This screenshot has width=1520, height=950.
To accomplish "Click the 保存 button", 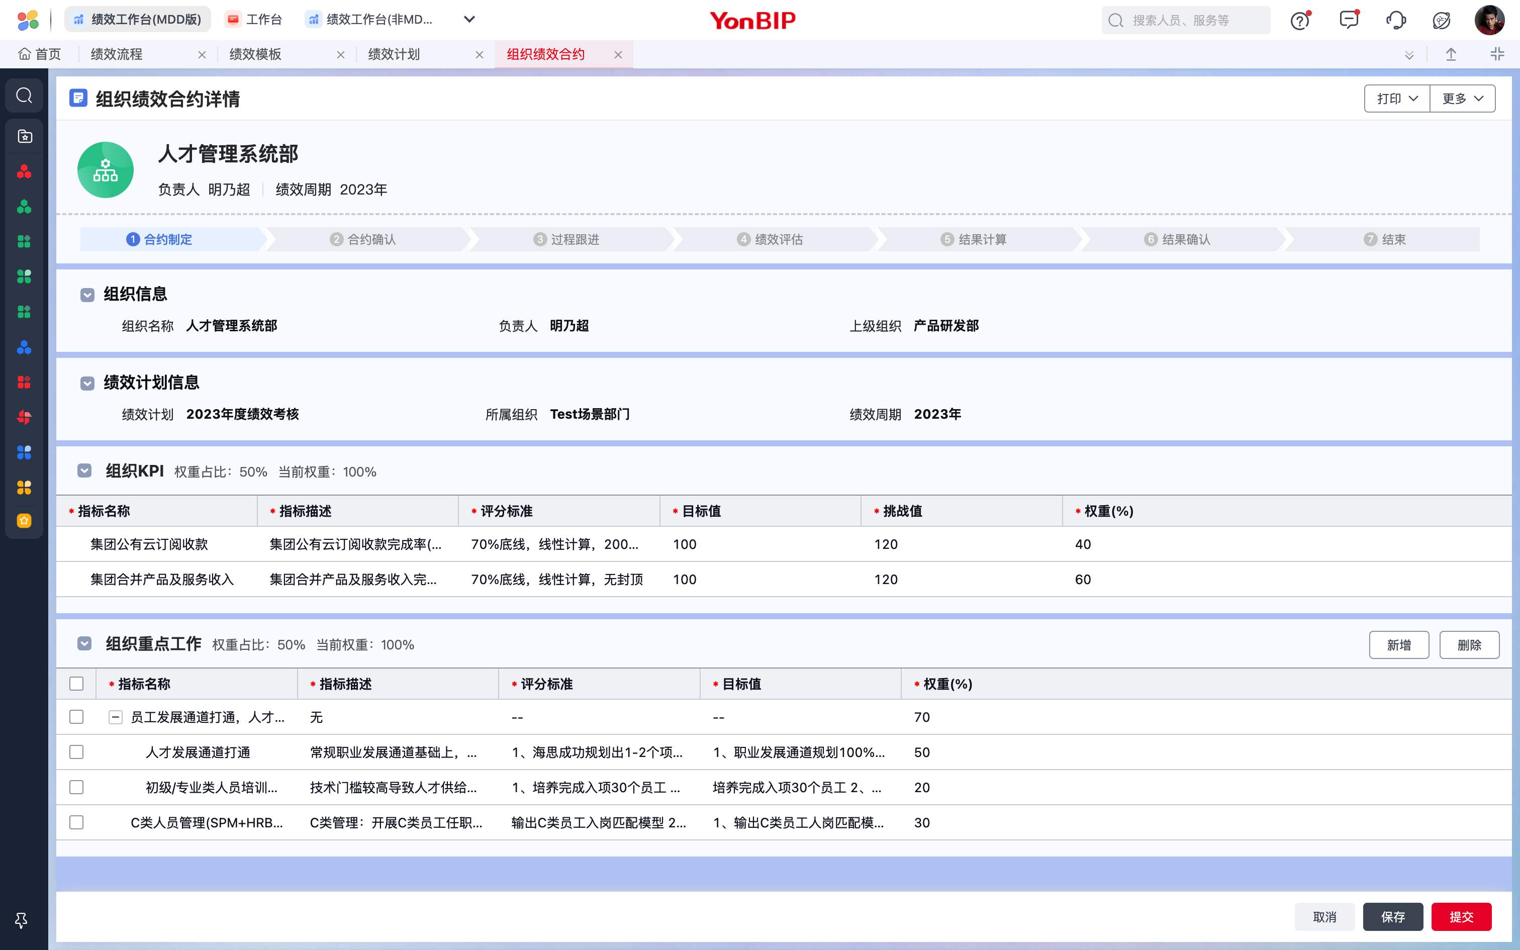I will pos(1392,917).
